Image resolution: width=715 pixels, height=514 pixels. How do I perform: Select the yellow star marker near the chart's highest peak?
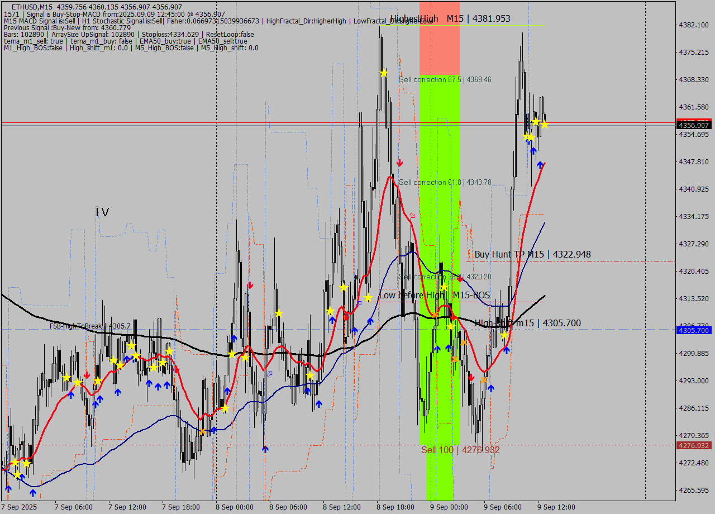coord(384,72)
